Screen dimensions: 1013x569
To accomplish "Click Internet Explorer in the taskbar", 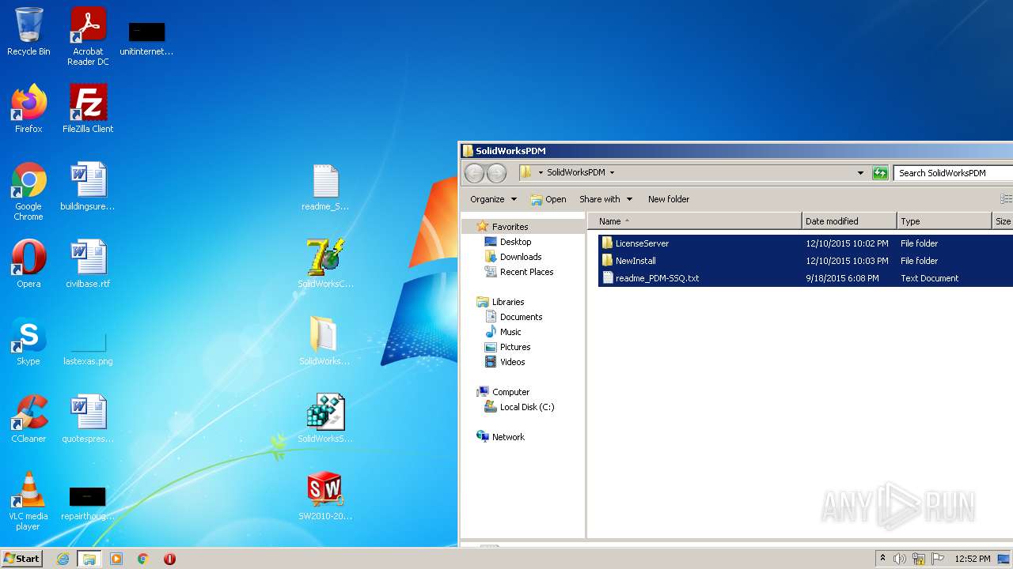I will [x=63, y=559].
